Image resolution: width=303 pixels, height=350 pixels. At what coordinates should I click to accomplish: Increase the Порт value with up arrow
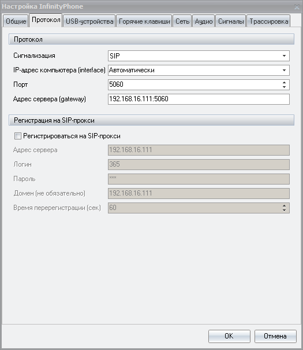coord(284,83)
